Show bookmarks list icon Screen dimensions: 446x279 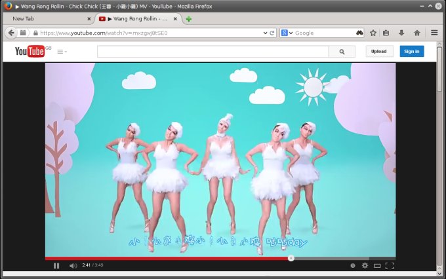pos(386,33)
